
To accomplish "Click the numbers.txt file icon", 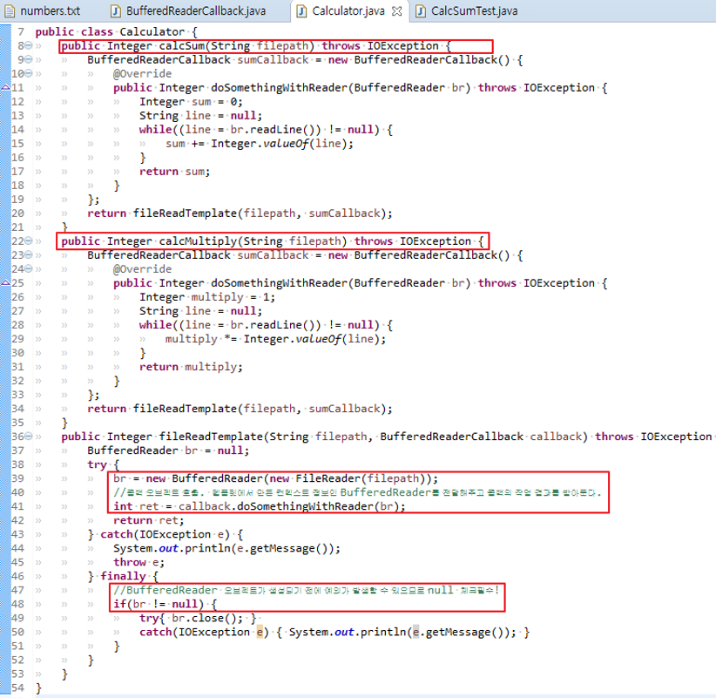I will coord(10,11).
